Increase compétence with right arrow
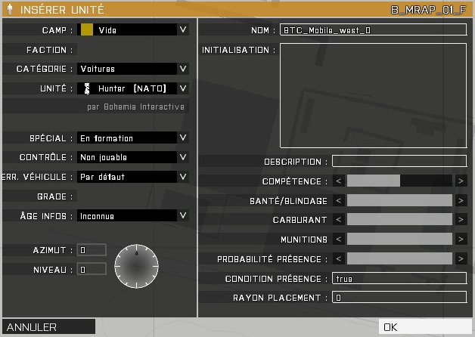Image resolution: width=475 pixels, height=337 pixels. [461, 181]
